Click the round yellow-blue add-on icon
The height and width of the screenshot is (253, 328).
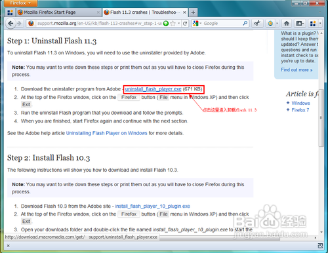pos(270,23)
